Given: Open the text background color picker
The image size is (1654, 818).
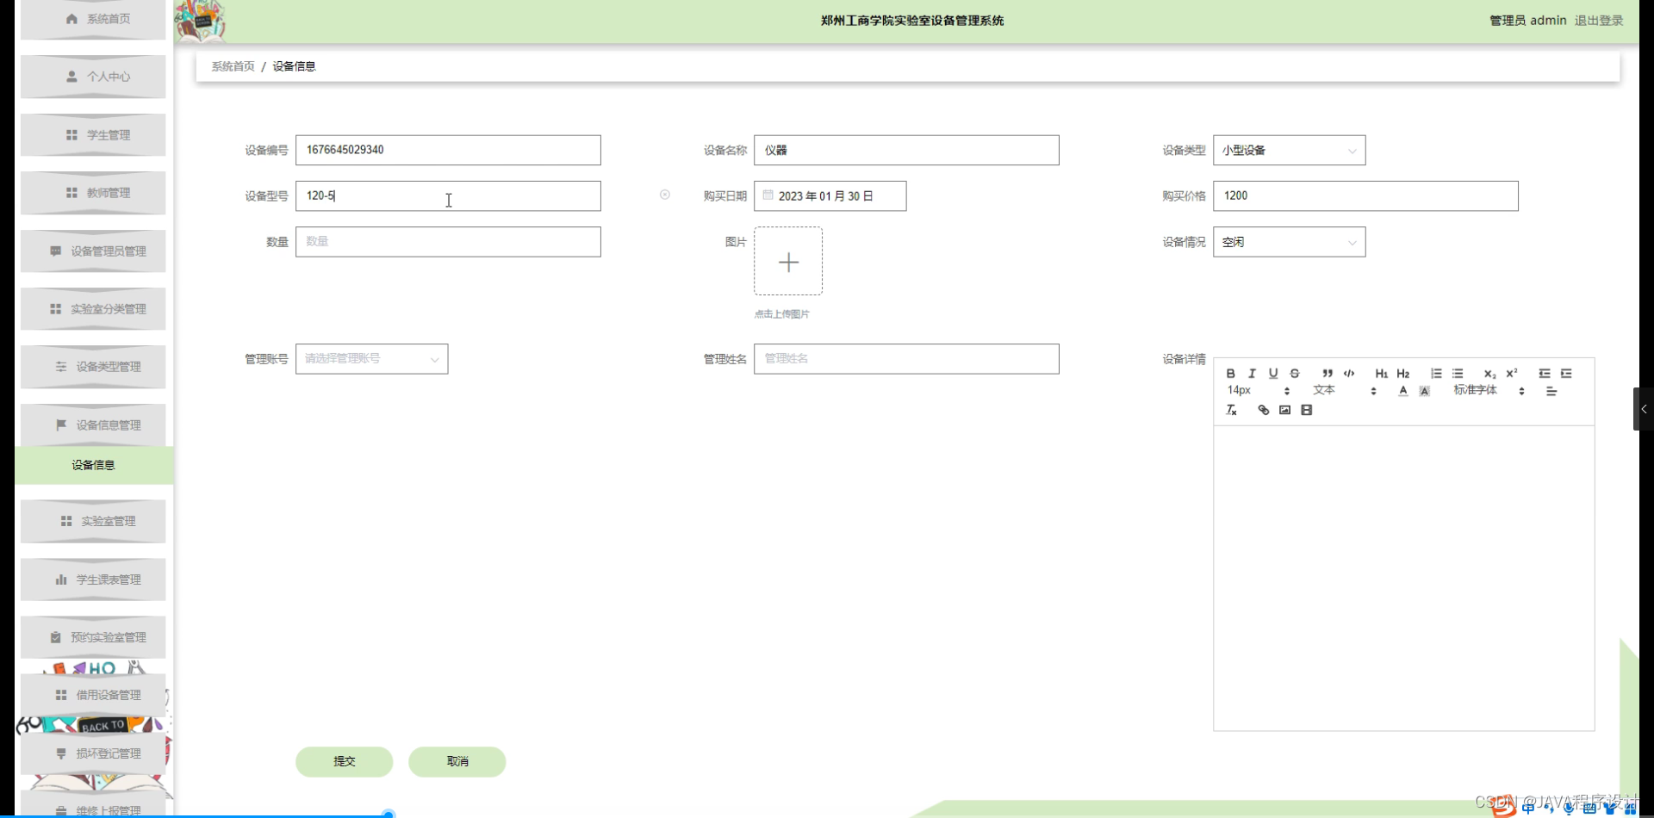Looking at the screenshot, I should (1425, 391).
